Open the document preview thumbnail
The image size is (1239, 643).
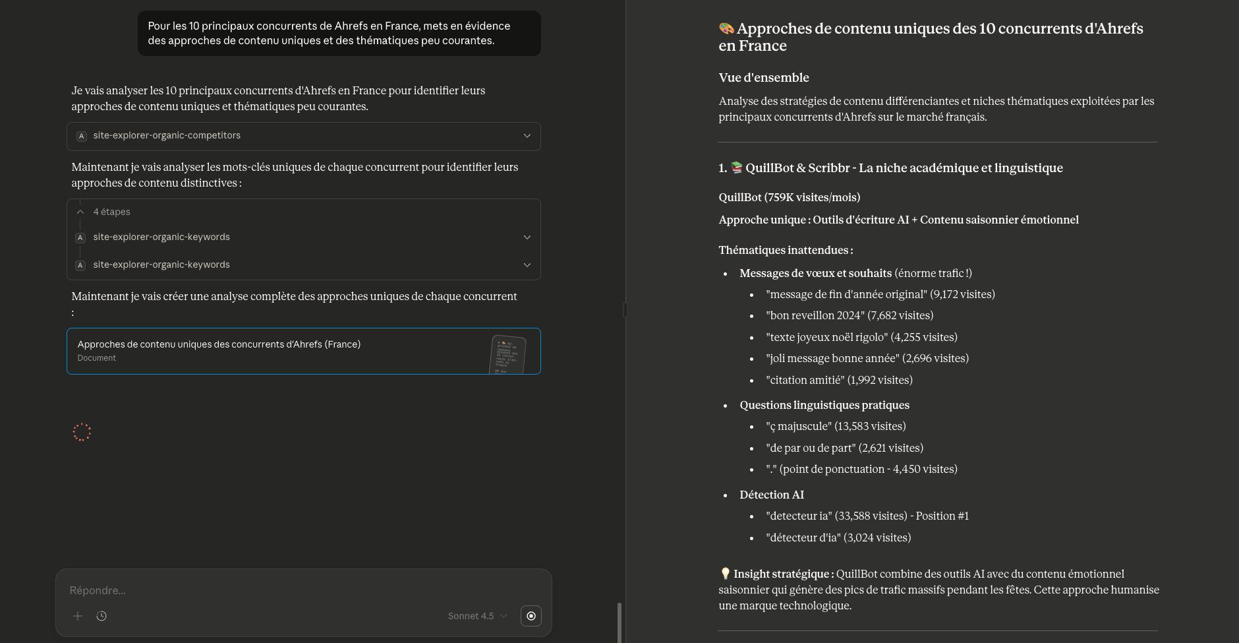point(508,353)
